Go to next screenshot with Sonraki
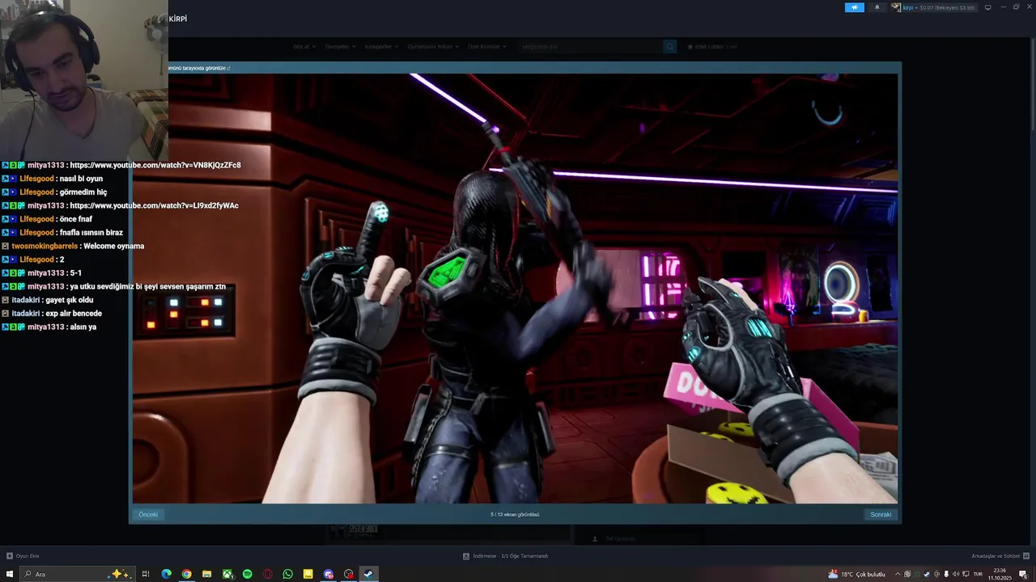Viewport: 1036px width, 582px height. 881,514
